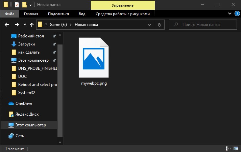Select Game (E:) in the address bar
Screen dimensions: 241x152
pos(58,25)
